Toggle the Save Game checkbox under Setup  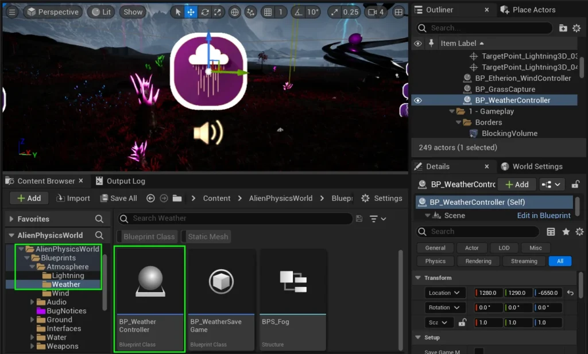pos(478,351)
